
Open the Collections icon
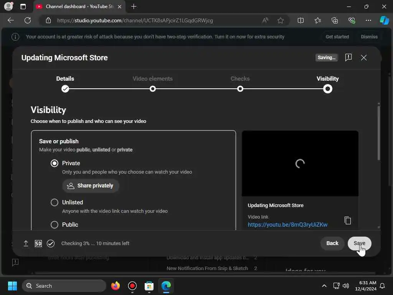(x=335, y=20)
